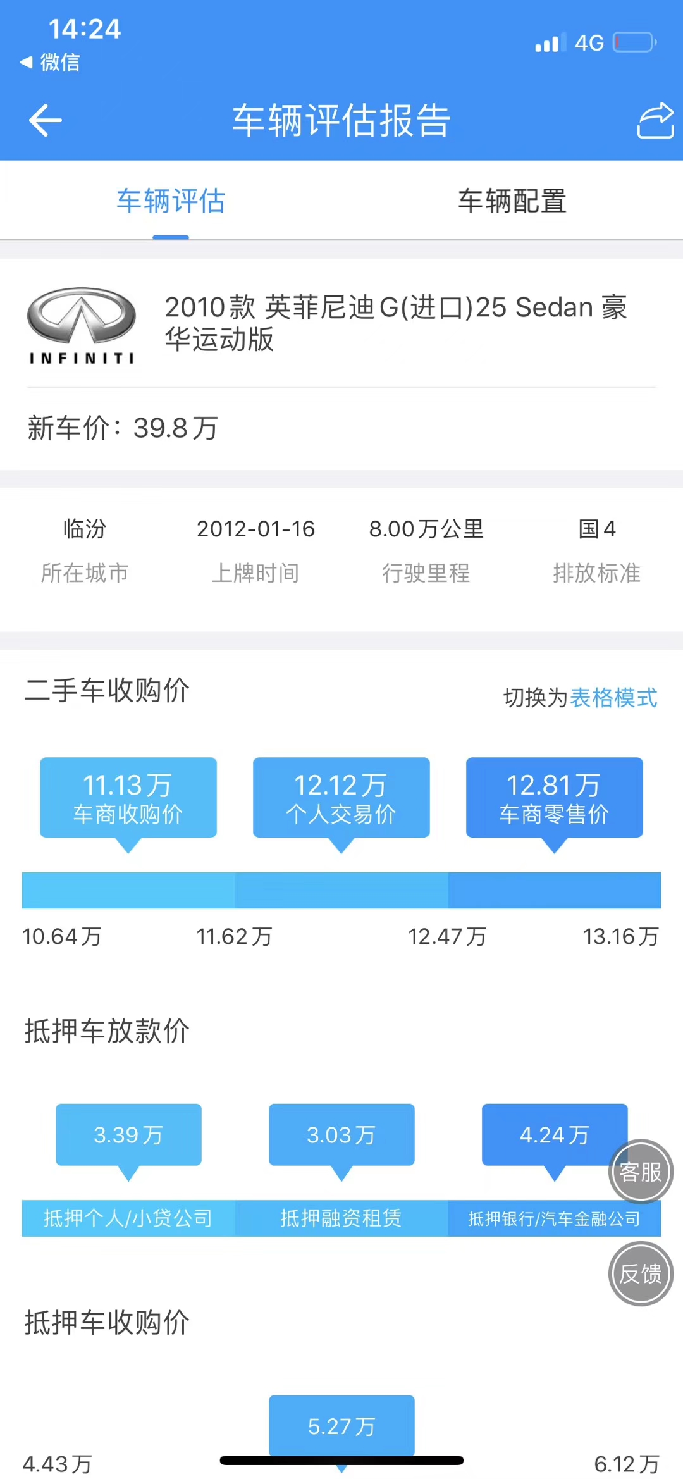
Task: Switch to the 车辆评估 tab
Action: tap(171, 201)
